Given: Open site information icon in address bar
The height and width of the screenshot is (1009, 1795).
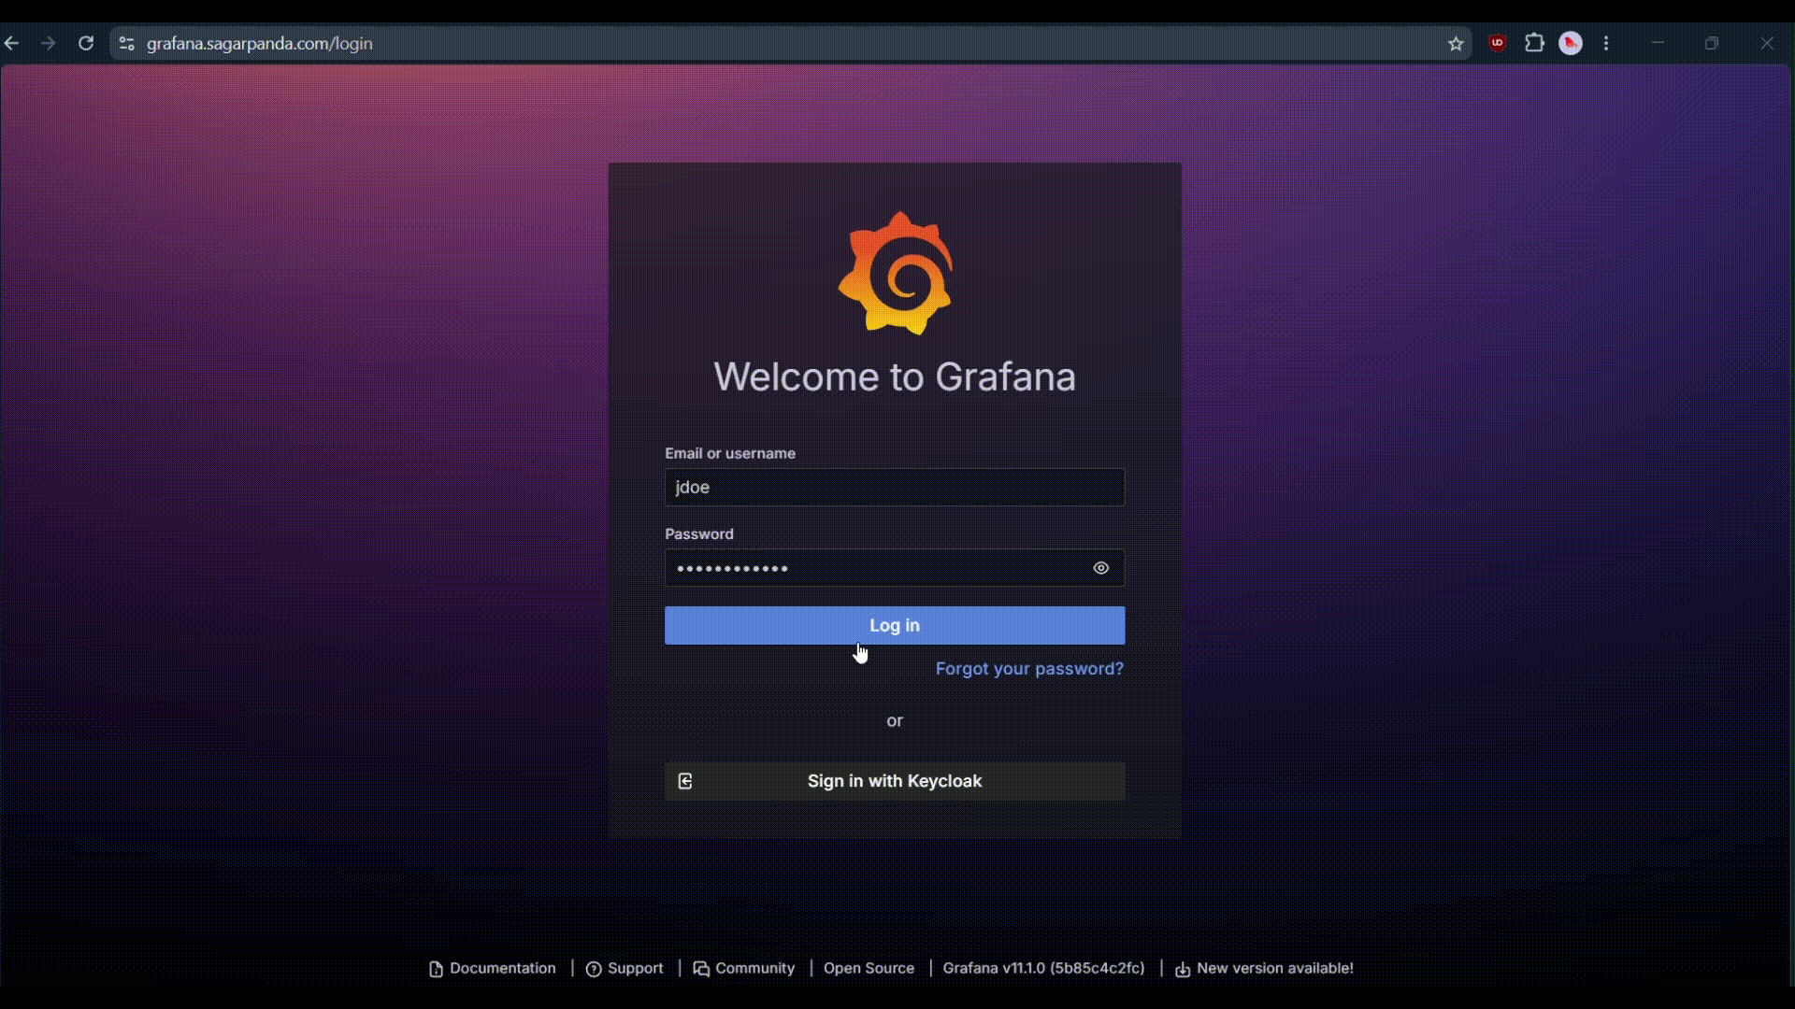Looking at the screenshot, I should pyautogui.click(x=127, y=43).
